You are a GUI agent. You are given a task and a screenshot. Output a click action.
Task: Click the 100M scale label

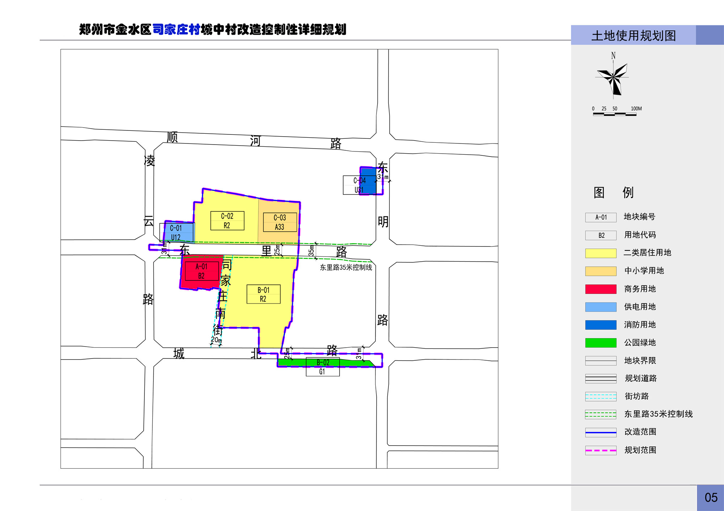[x=636, y=108]
